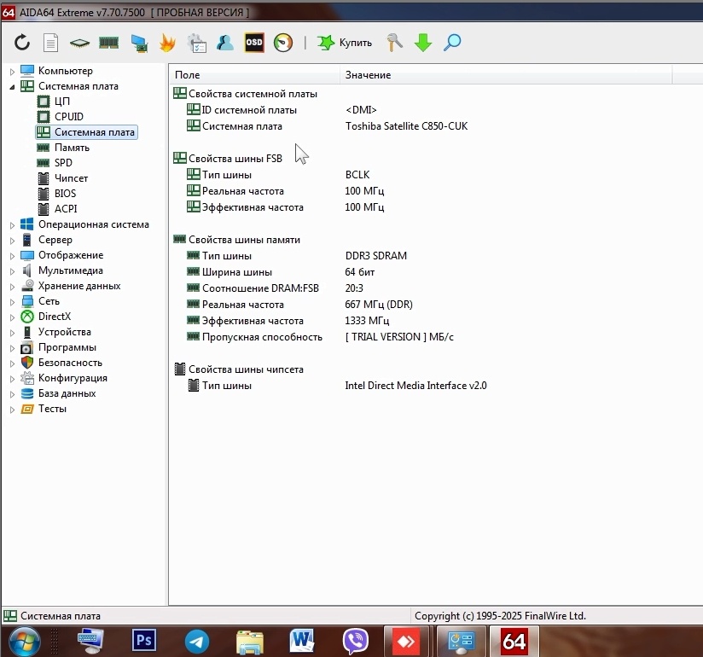Select the Toshiba Satellite C850-CUK value

tap(406, 126)
